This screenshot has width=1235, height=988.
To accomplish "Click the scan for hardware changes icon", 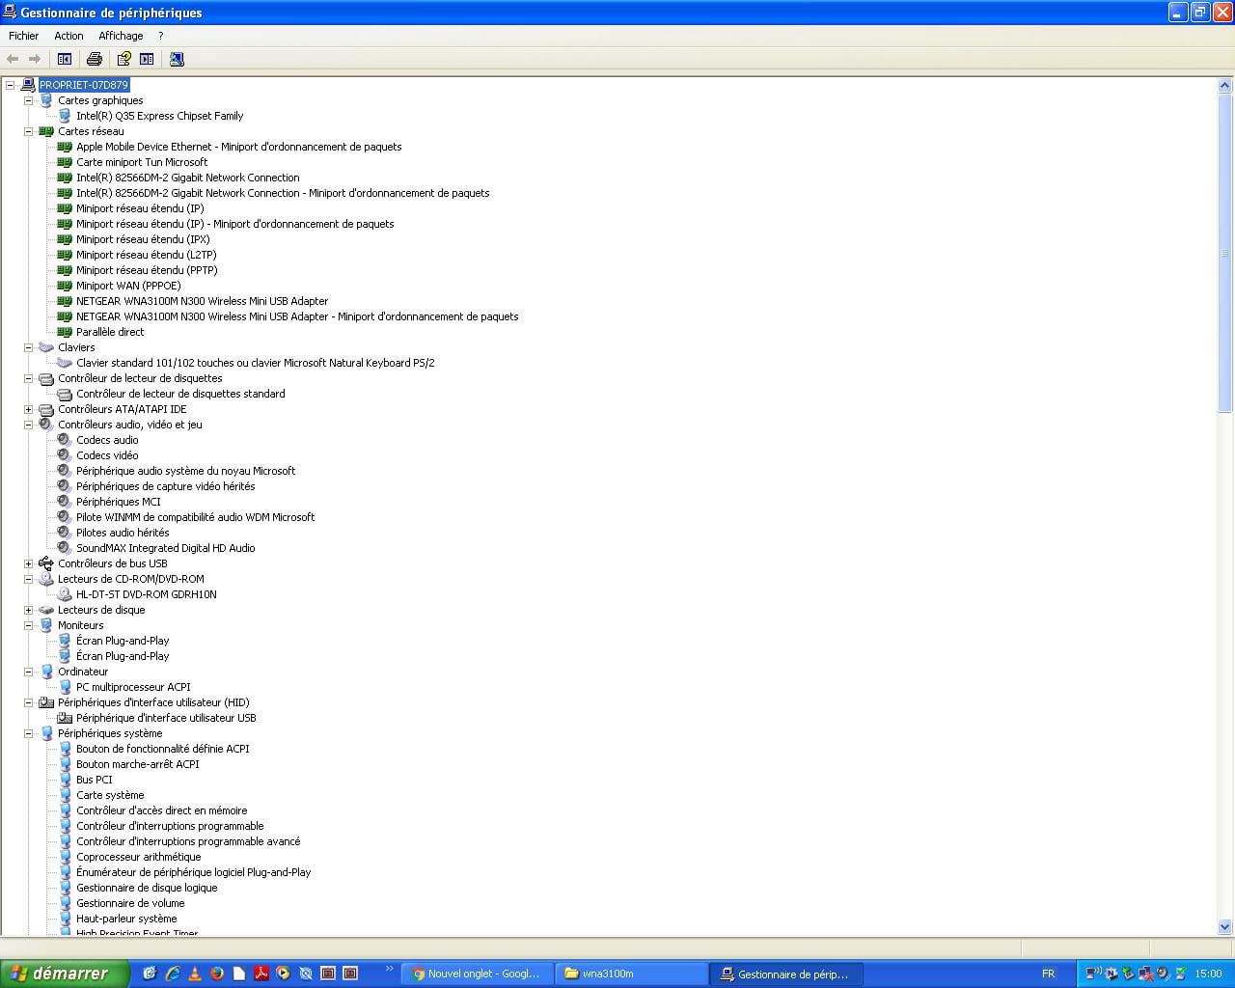I will coord(177,59).
